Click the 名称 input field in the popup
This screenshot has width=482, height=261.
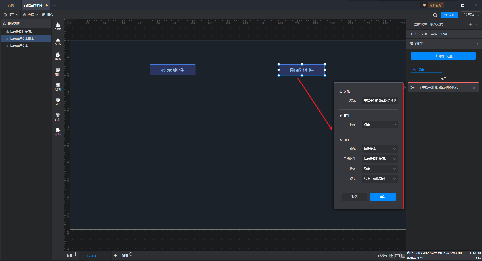point(380,101)
